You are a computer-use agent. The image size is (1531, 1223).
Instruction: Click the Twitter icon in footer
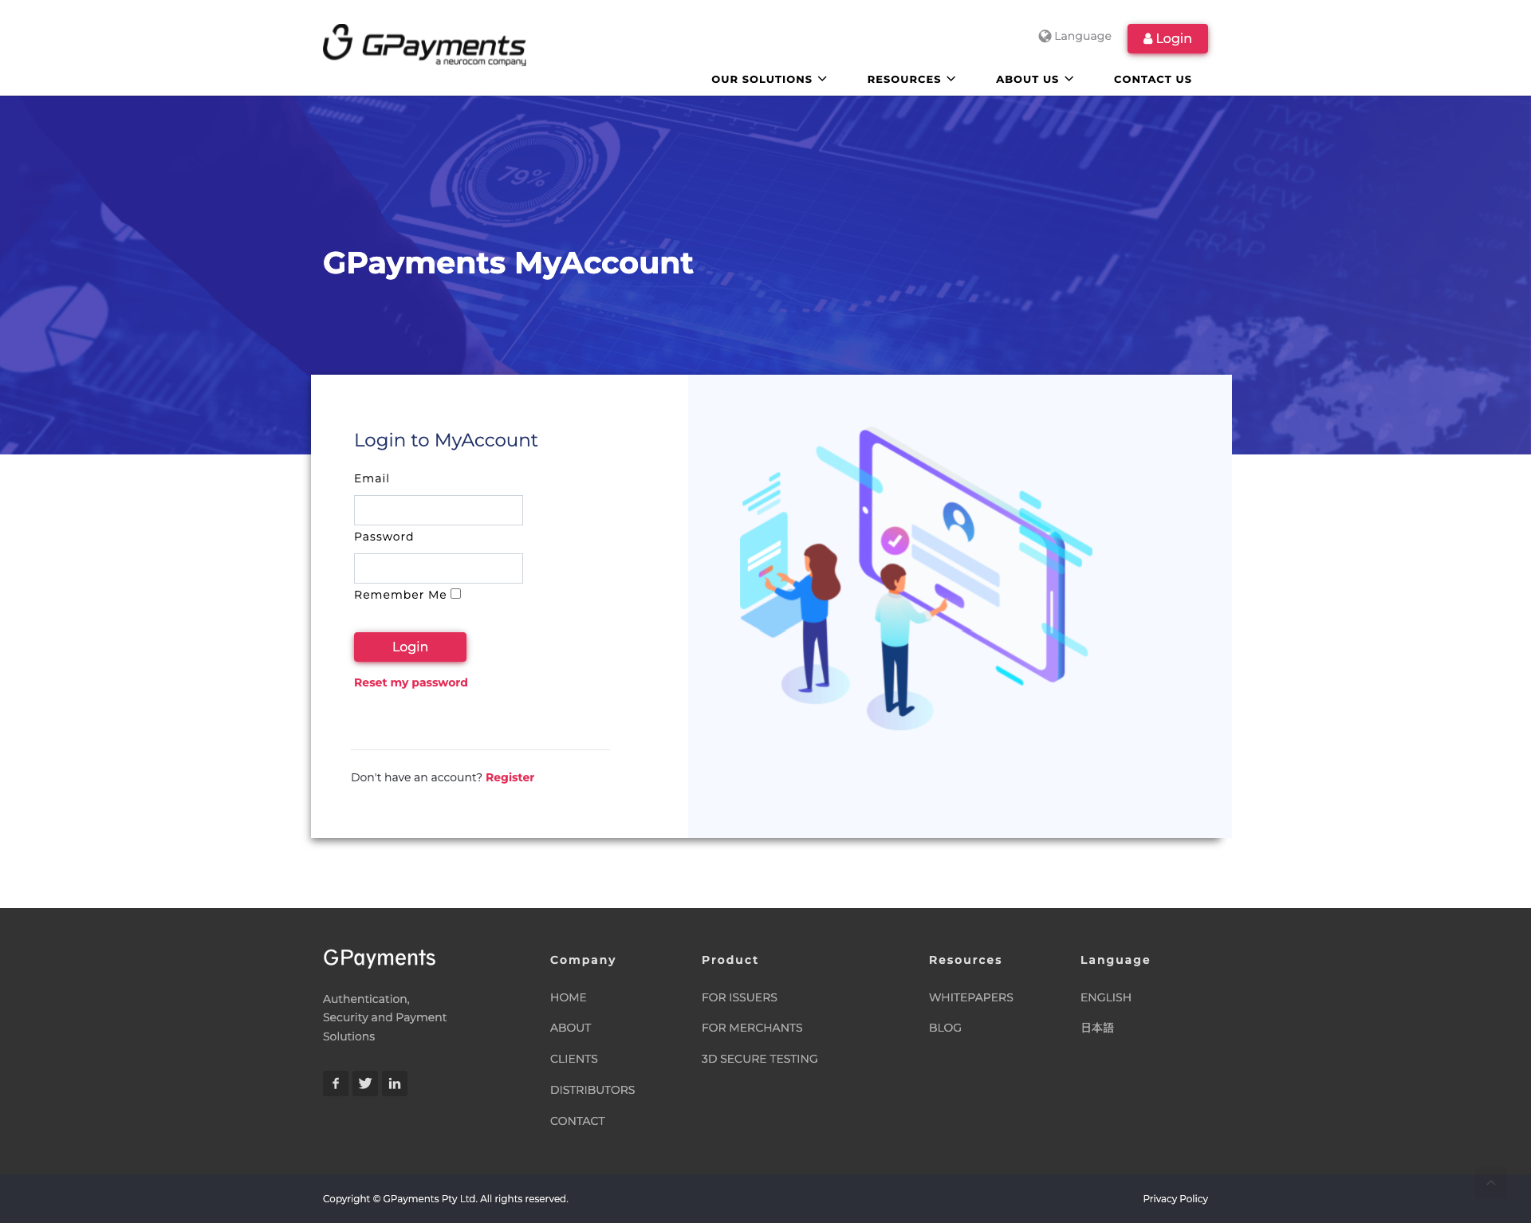click(x=365, y=1083)
